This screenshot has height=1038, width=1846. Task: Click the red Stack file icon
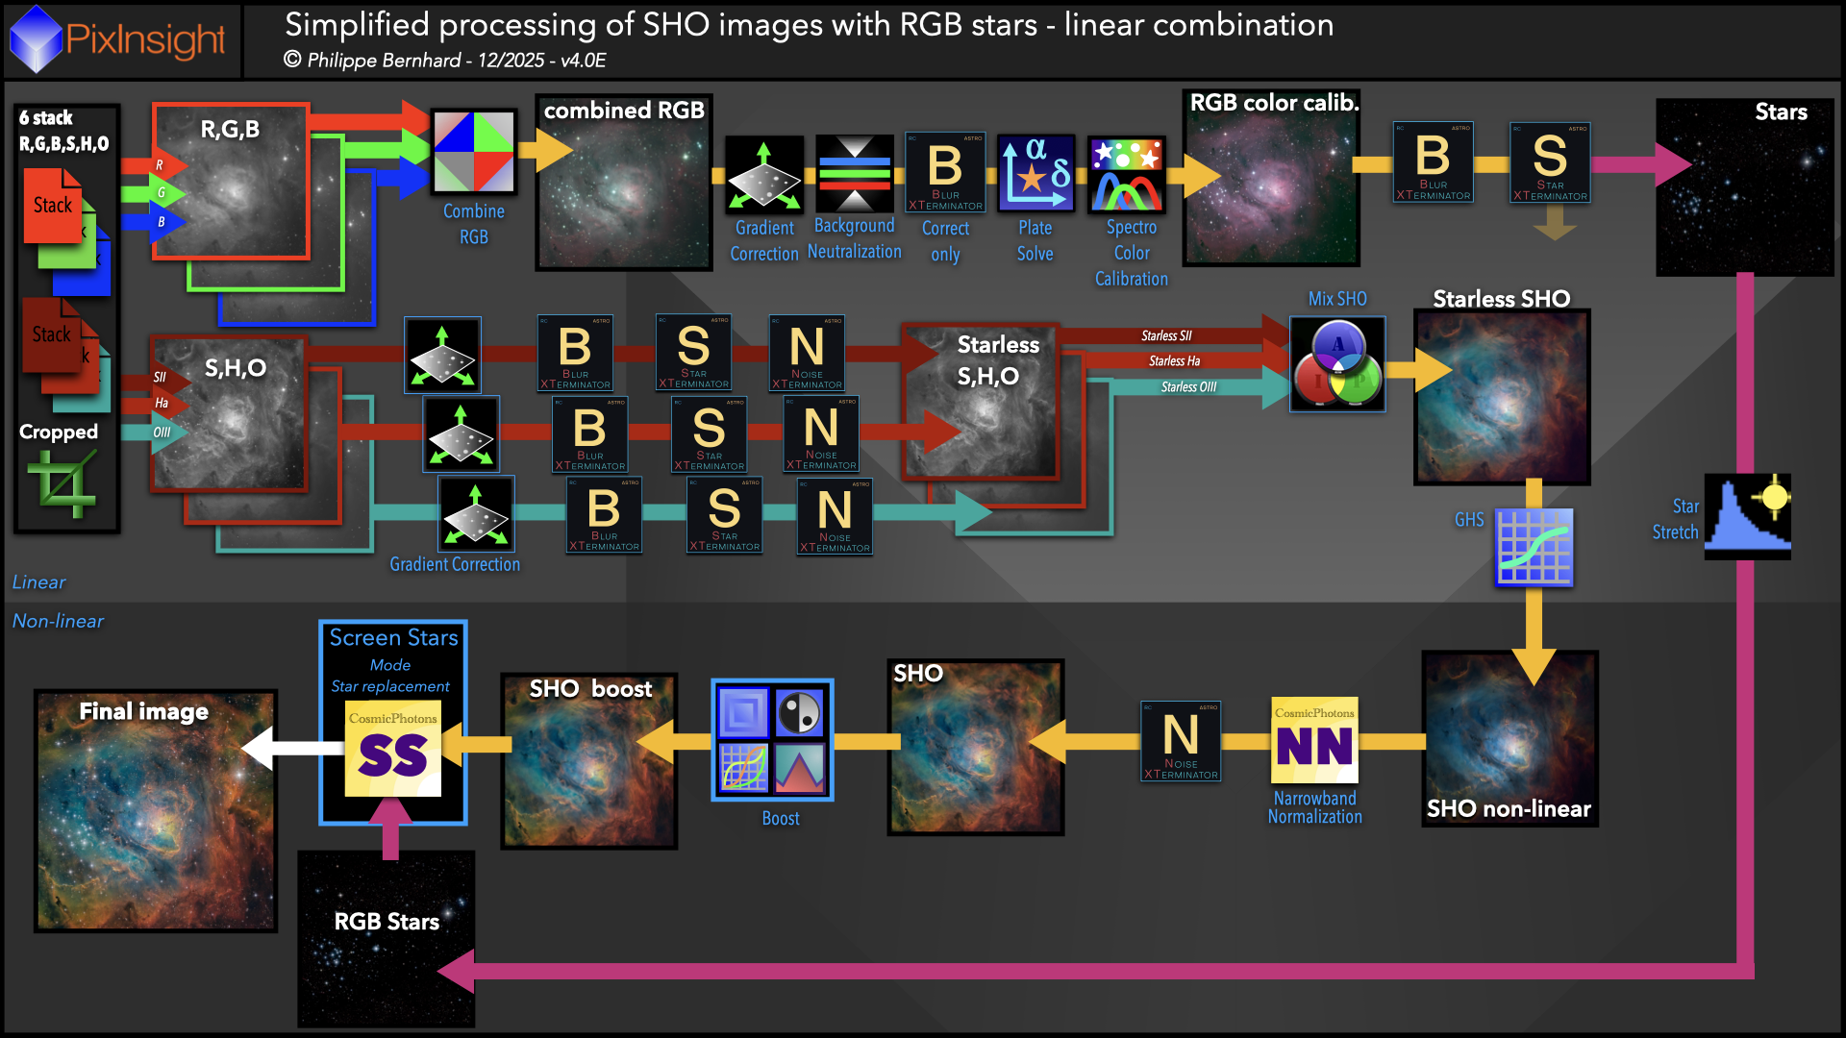click(54, 206)
